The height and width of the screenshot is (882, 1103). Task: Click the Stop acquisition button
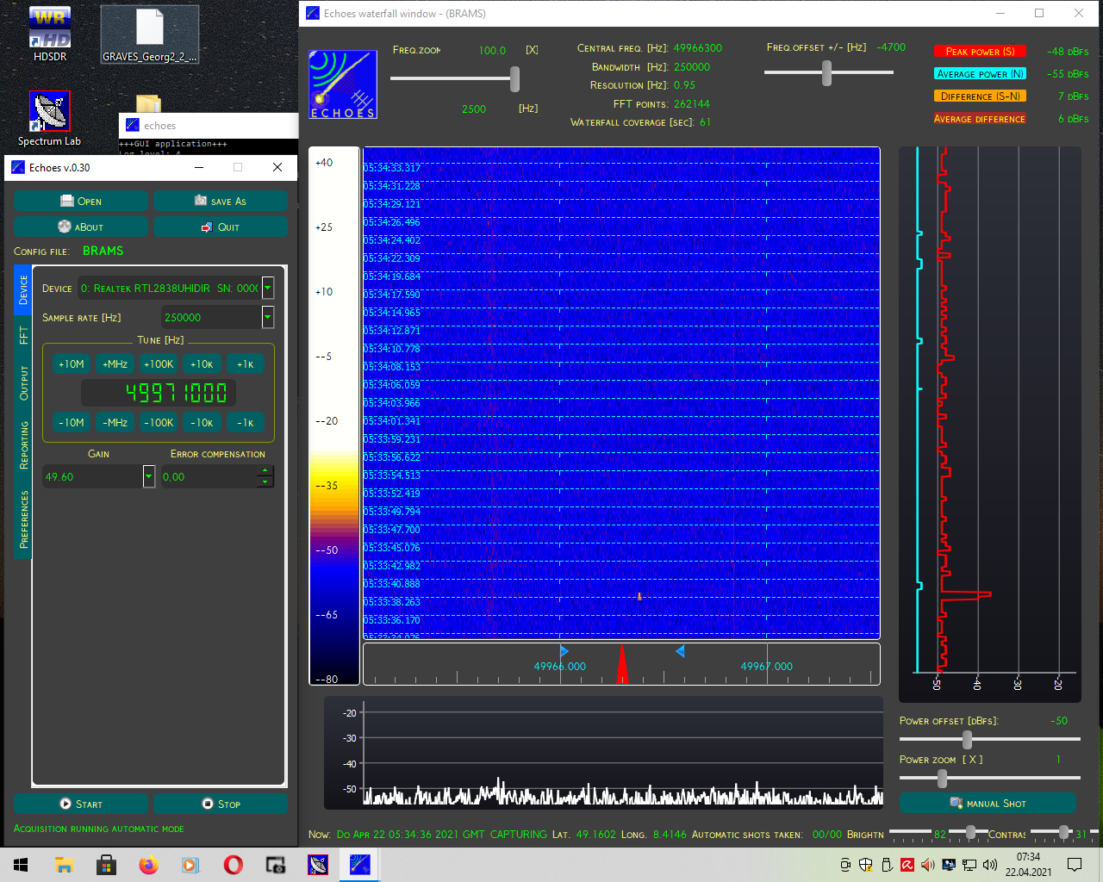point(221,804)
